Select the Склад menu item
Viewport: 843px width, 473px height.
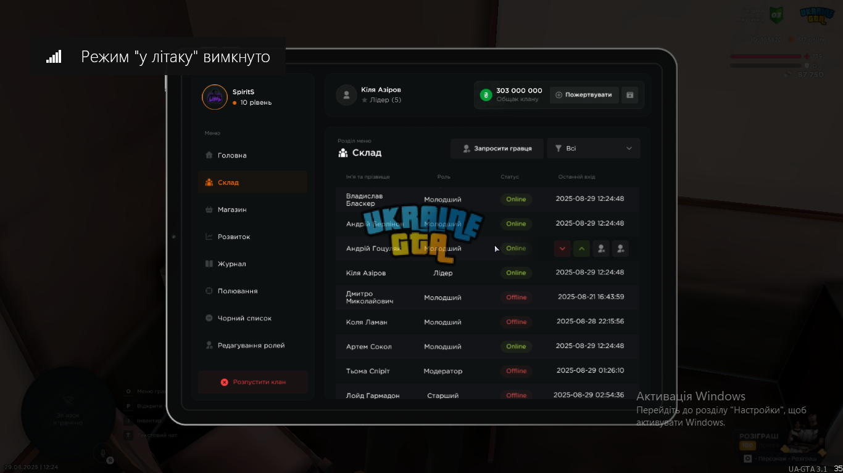click(252, 182)
